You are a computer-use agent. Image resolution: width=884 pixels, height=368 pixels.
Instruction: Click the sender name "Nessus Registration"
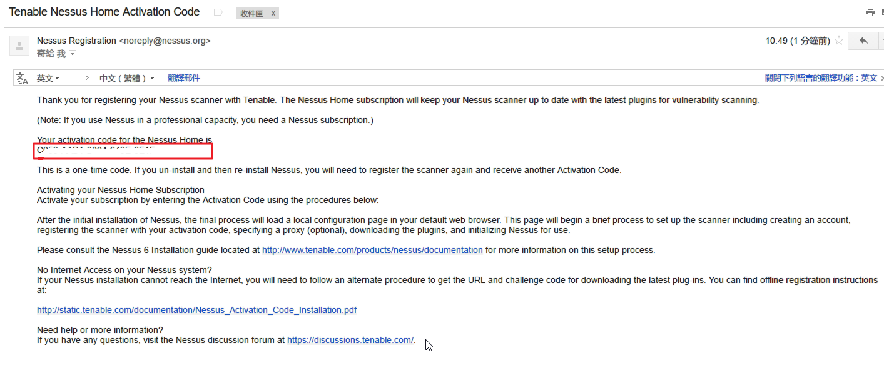(76, 41)
